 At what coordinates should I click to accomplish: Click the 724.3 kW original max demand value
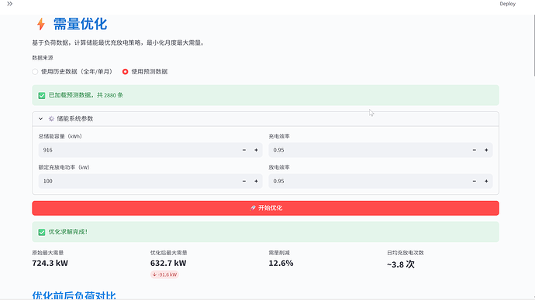[x=50, y=263]
